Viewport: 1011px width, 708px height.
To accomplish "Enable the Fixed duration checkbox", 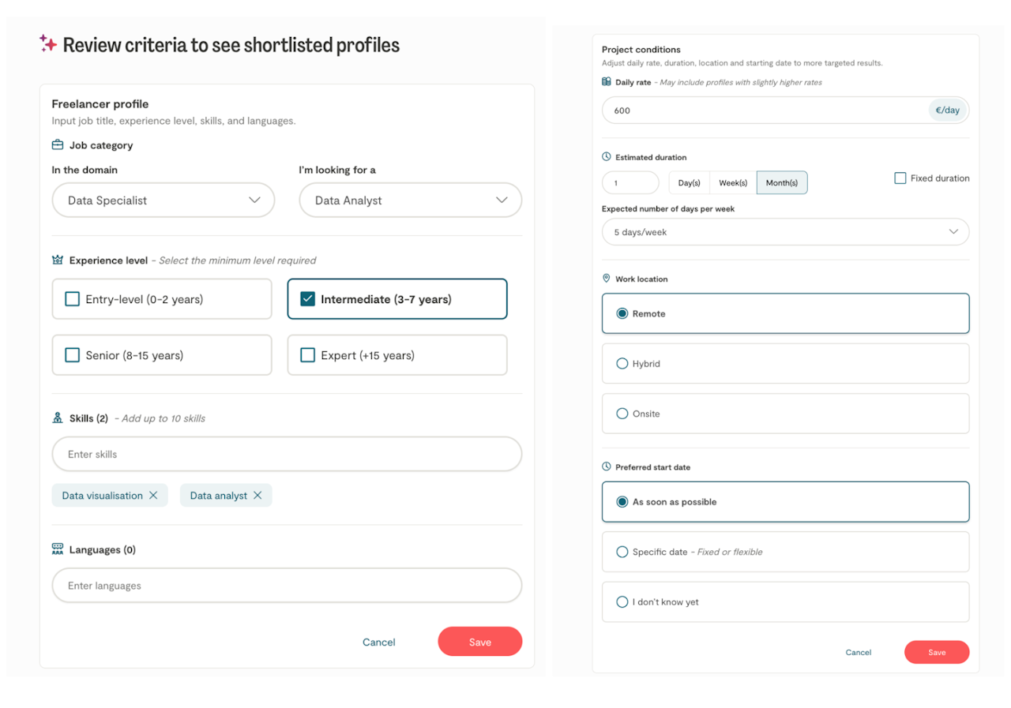I will click(x=900, y=178).
